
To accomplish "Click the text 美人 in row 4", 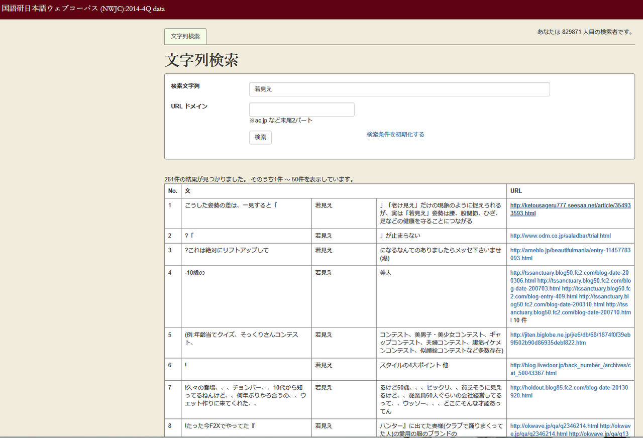I will pos(386,273).
